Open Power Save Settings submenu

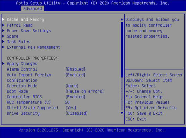[29, 31]
